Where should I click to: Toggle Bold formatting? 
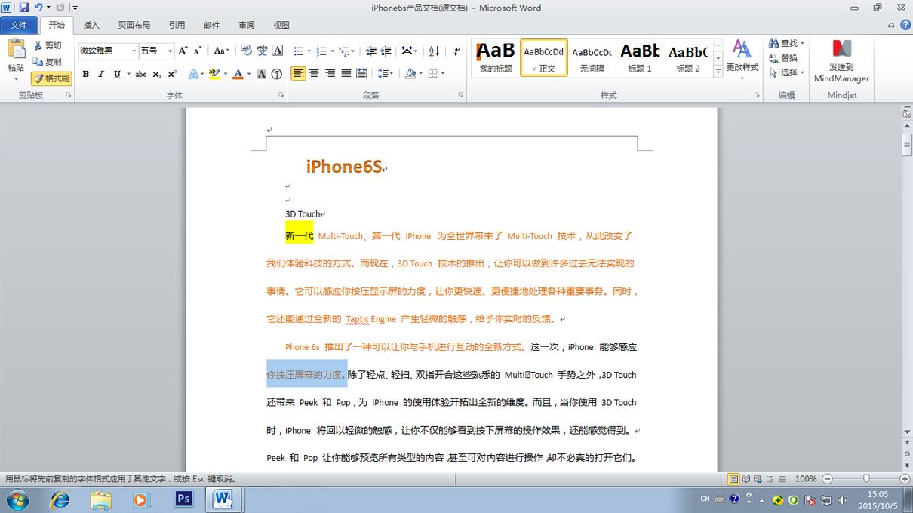85,74
